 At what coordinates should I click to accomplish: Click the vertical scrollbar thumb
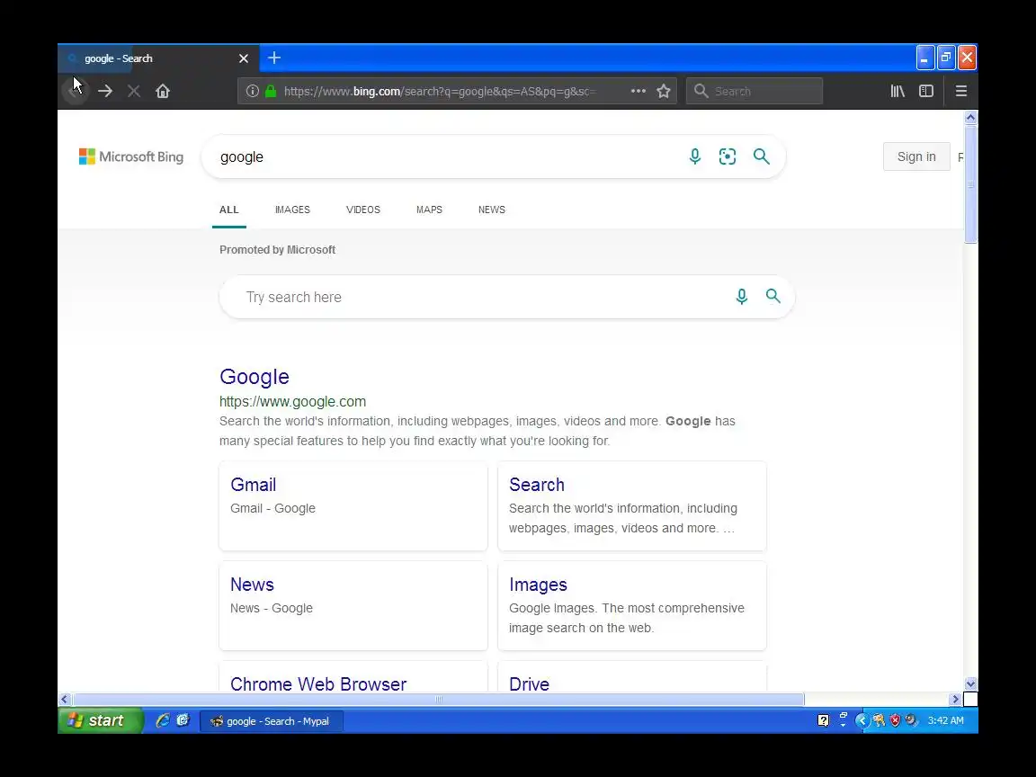[970, 184]
